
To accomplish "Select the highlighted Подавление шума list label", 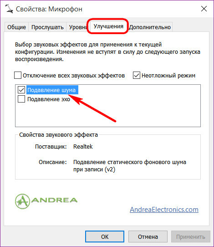I will point(51,90).
